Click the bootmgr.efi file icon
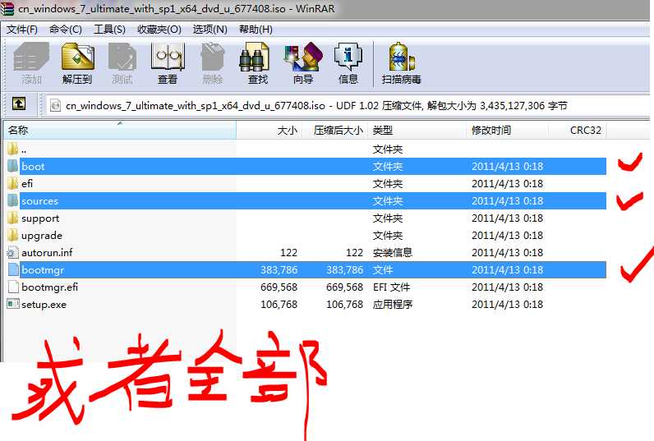 point(13,287)
